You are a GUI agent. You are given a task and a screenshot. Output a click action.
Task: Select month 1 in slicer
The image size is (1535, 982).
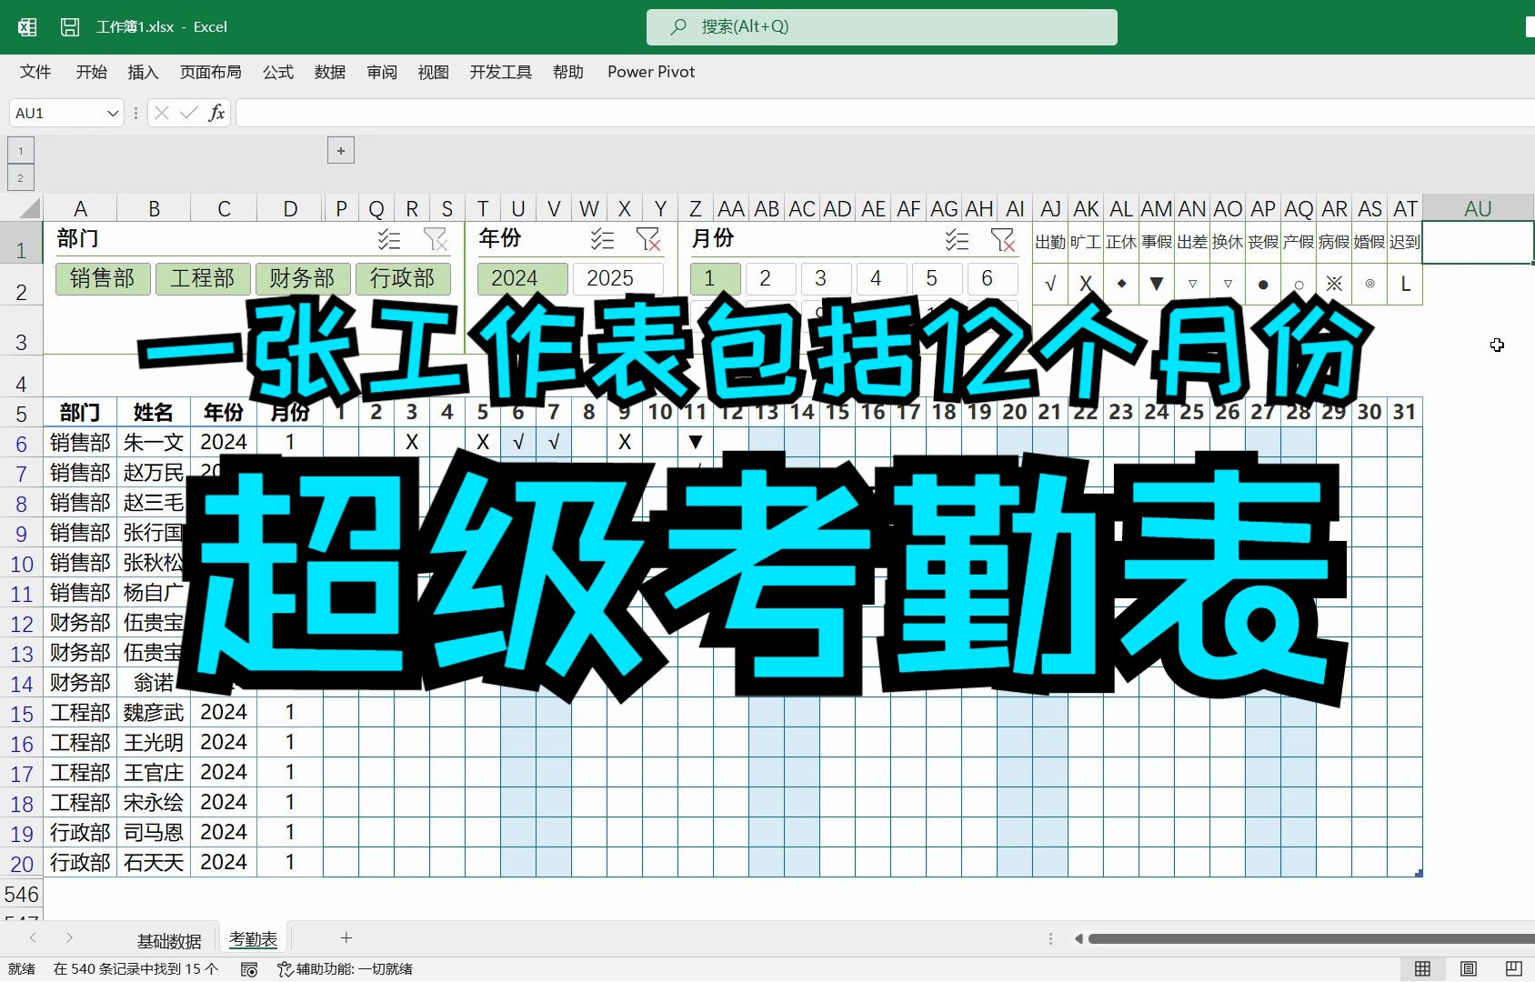(716, 278)
